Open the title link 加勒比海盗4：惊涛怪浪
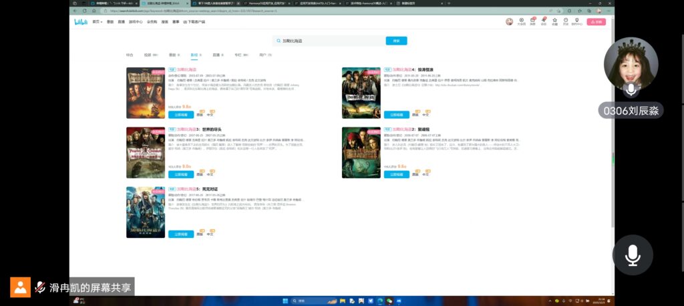The width and height of the screenshot is (684, 306). coord(413,69)
